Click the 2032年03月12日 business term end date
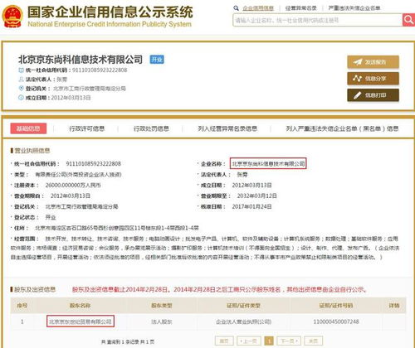415x348 pixels. pos(256,196)
